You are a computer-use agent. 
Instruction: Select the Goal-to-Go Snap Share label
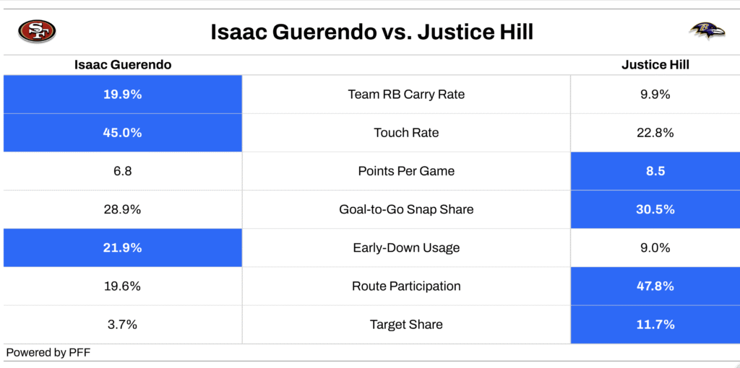[406, 209]
